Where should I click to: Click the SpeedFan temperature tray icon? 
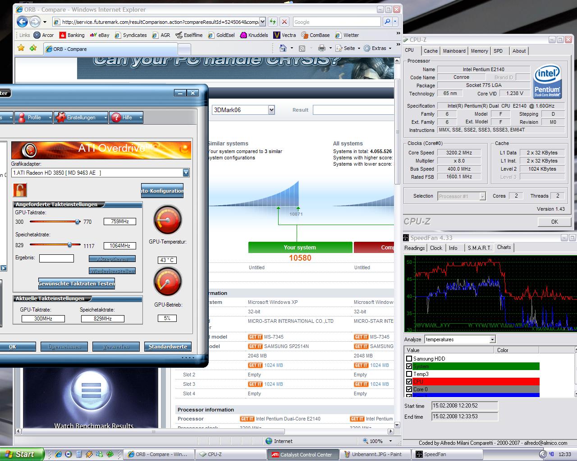pyautogui.click(x=551, y=454)
